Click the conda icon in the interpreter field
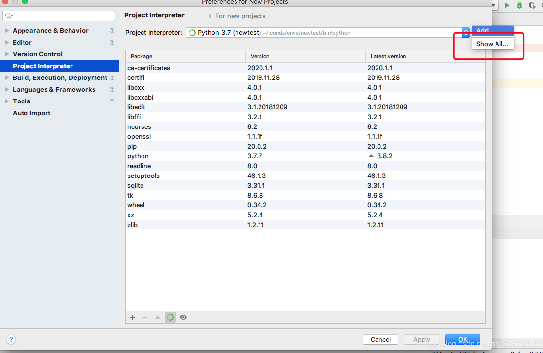Viewport: 543px width, 353px height. coord(192,32)
